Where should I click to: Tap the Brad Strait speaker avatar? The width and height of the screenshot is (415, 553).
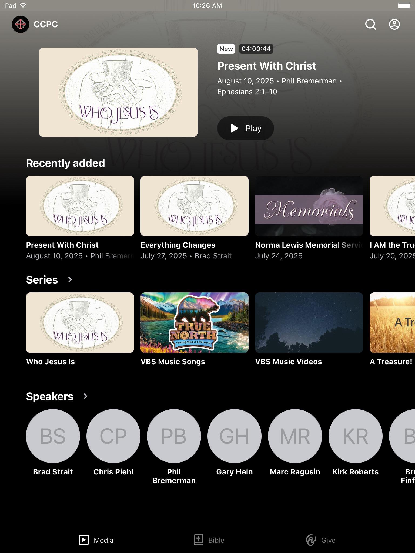[53, 436]
